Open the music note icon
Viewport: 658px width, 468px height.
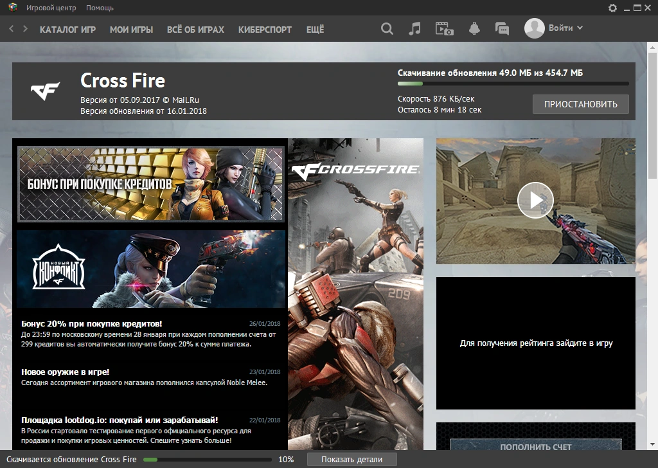coord(415,29)
